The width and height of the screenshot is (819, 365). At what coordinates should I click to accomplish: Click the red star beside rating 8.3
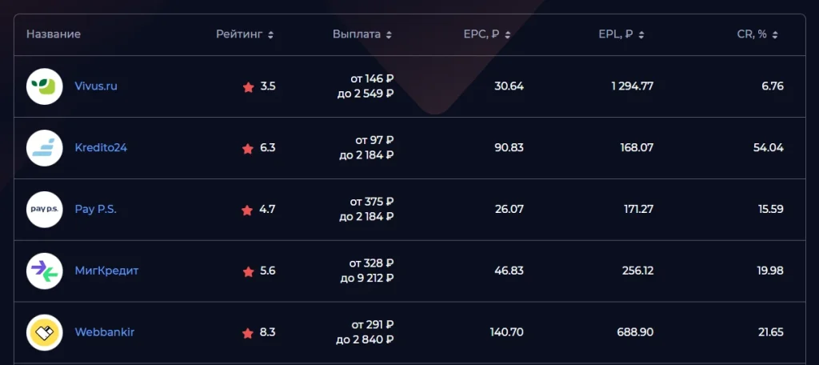click(248, 333)
